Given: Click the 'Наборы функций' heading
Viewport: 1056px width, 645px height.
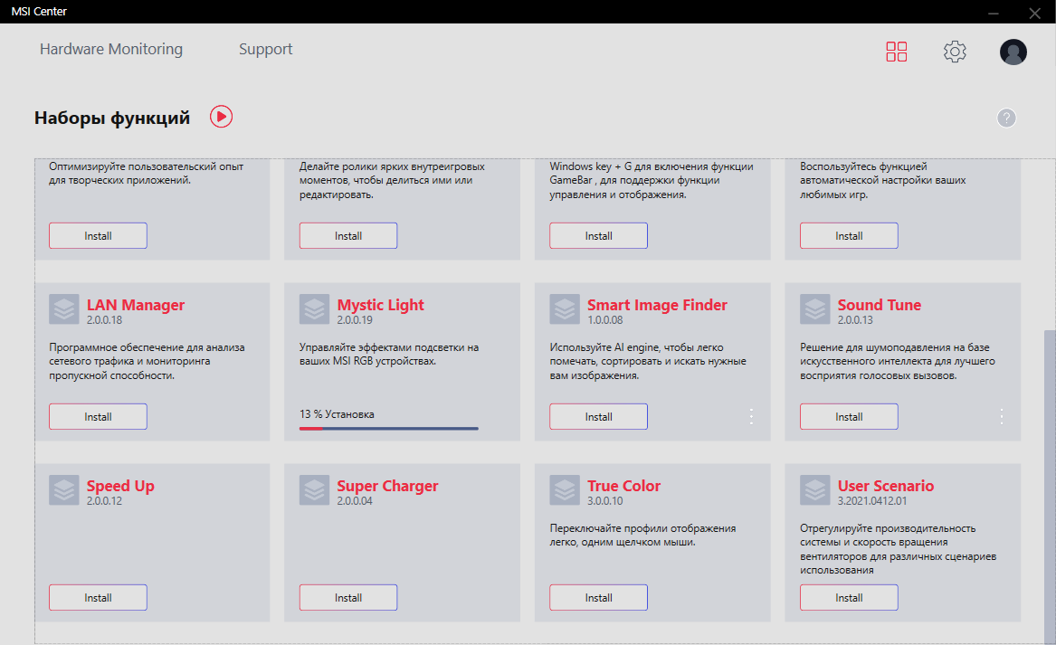Looking at the screenshot, I should tap(112, 118).
